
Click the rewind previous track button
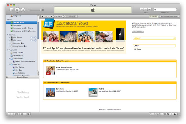[11, 10]
